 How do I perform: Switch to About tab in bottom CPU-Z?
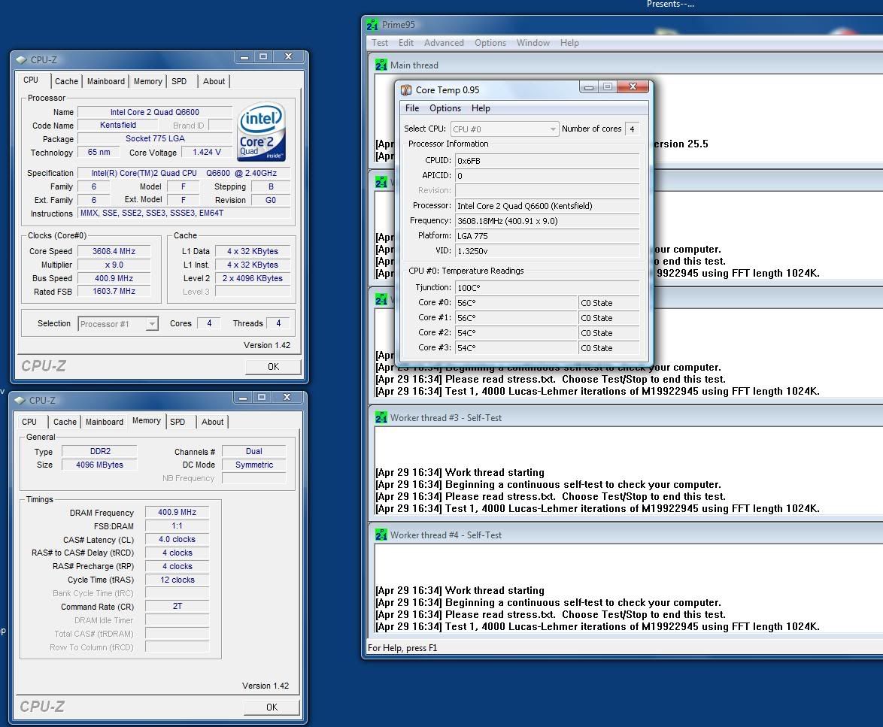pyautogui.click(x=212, y=422)
